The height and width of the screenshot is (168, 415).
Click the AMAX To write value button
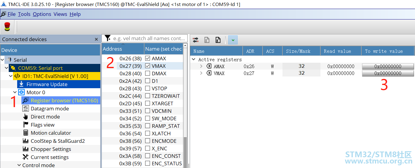pyautogui.click(x=388, y=66)
